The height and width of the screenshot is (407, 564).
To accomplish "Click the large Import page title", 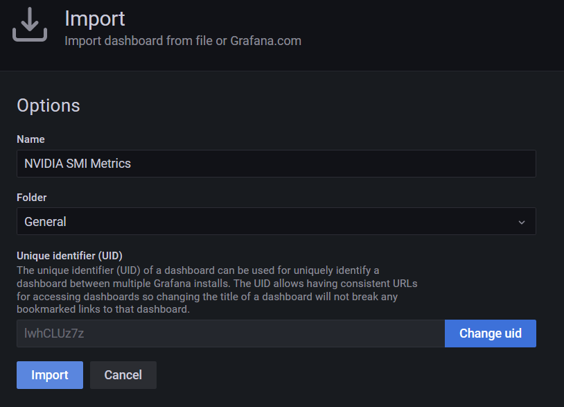I will (95, 19).
